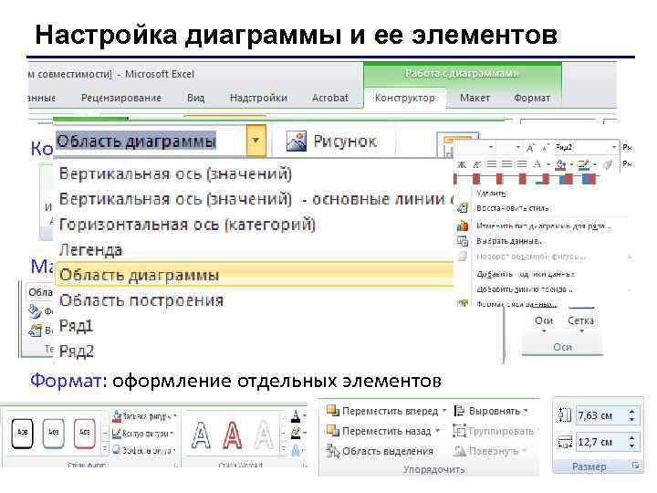
Task: Switch to the Макет ribbon tab
Action: coord(474,98)
